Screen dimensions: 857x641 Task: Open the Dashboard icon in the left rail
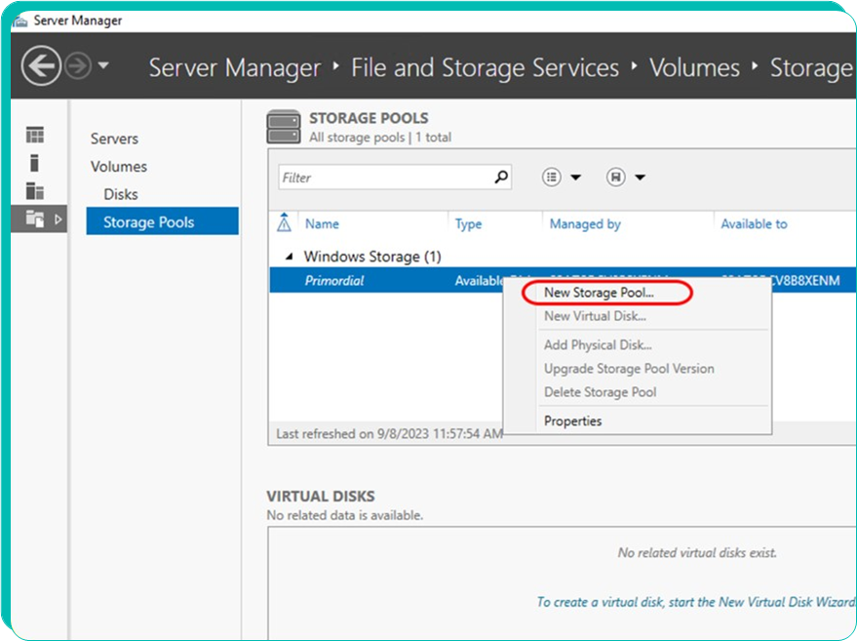coord(35,135)
